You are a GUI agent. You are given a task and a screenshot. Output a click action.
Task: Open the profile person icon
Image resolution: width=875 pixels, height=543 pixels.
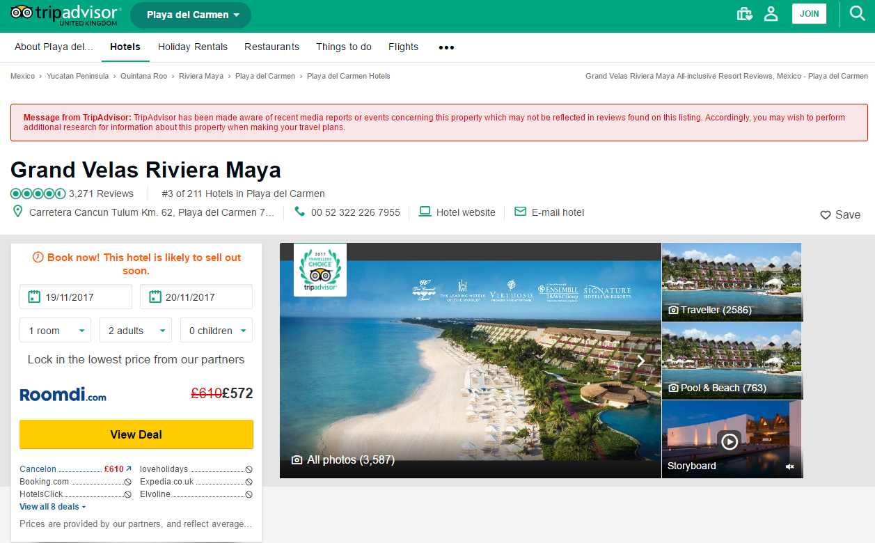[771, 14]
